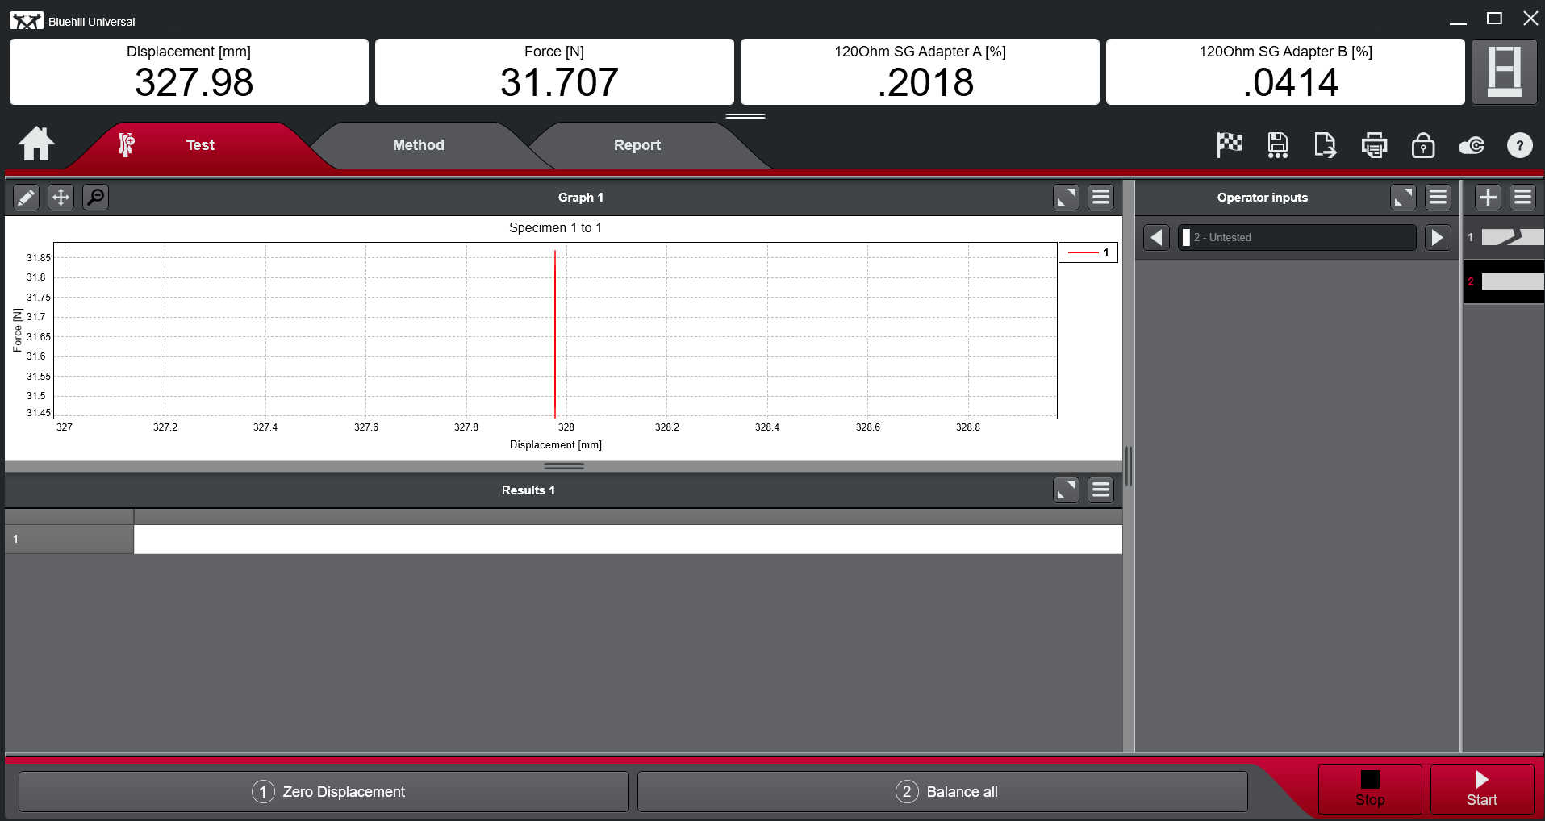Select the graph pan crosshair tool

pos(61,197)
